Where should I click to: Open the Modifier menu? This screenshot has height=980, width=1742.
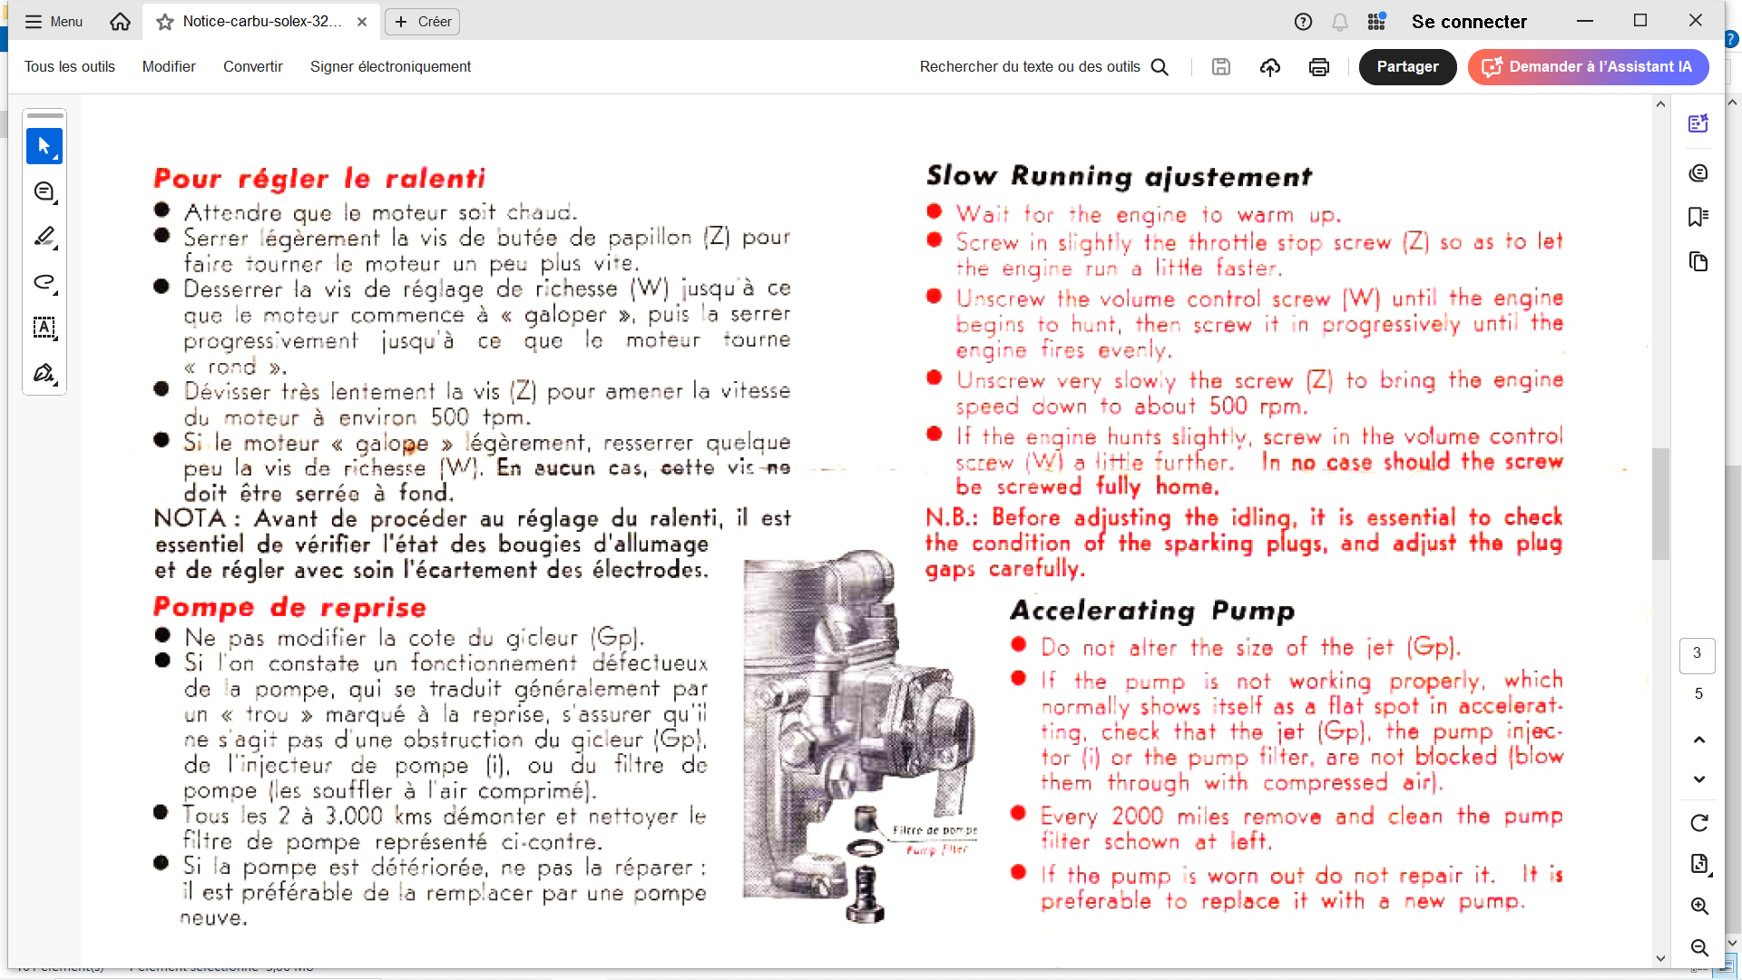coord(169,67)
